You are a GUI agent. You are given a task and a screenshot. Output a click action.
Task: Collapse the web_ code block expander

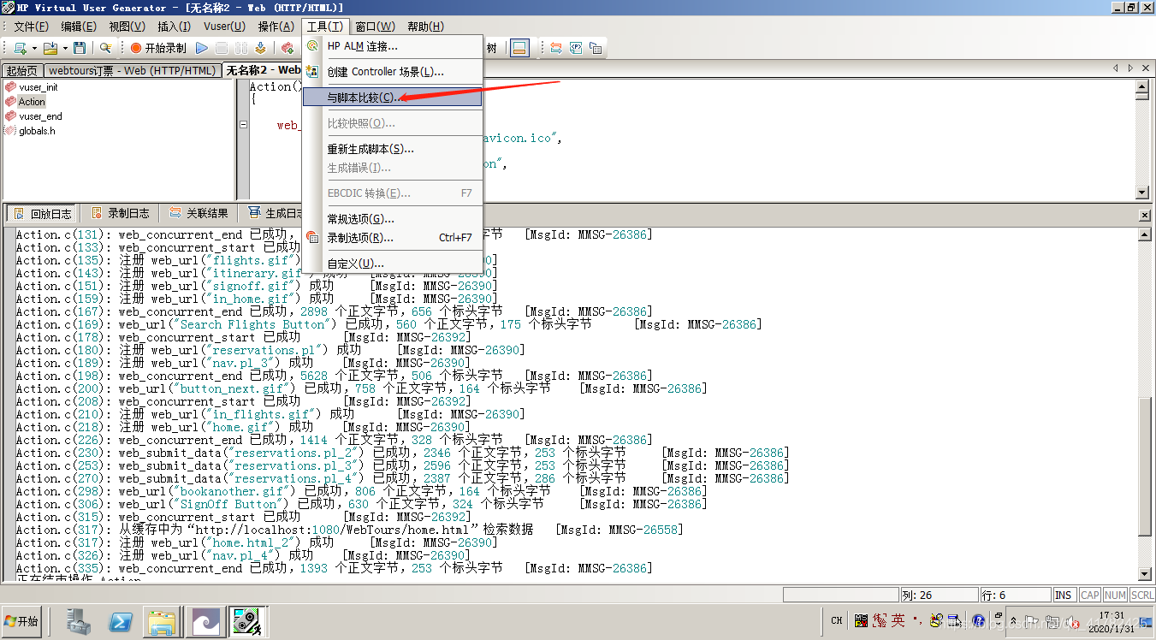(244, 125)
